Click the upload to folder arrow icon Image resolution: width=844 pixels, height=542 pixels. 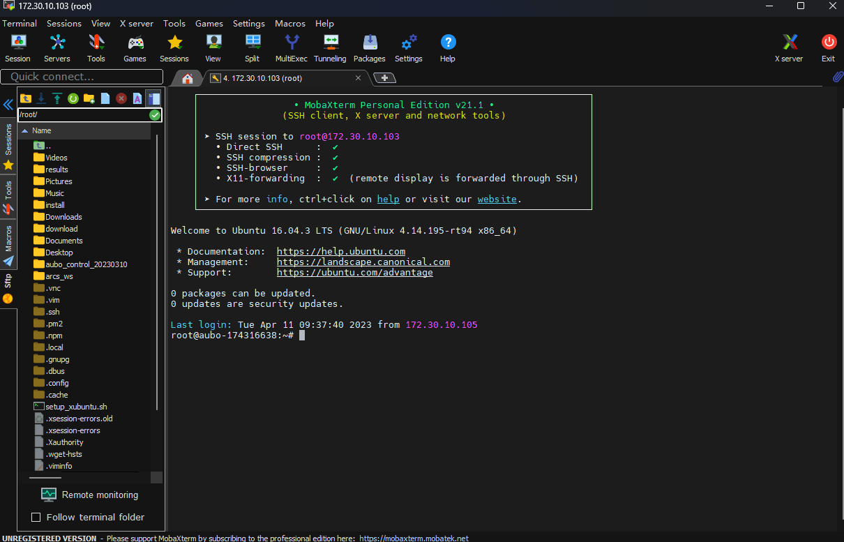pyautogui.click(x=57, y=98)
